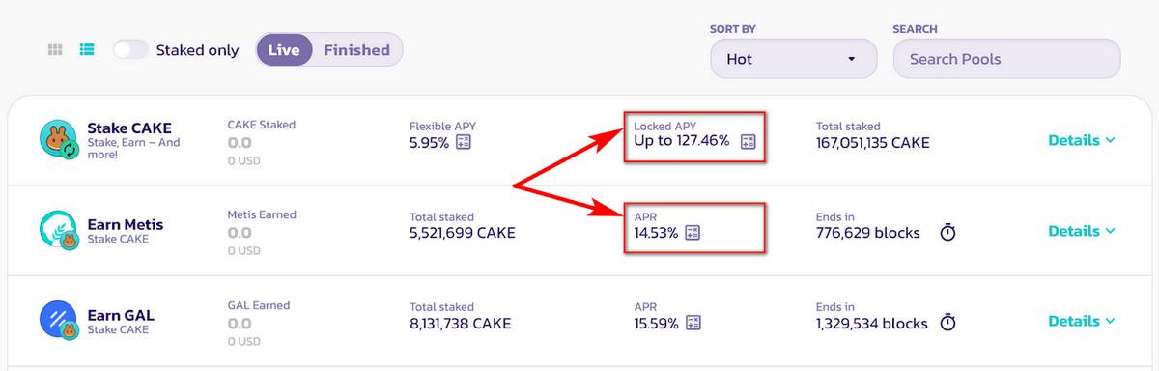Open Flexible APY calculator icon
This screenshot has width=1159, height=371.
[x=464, y=143]
